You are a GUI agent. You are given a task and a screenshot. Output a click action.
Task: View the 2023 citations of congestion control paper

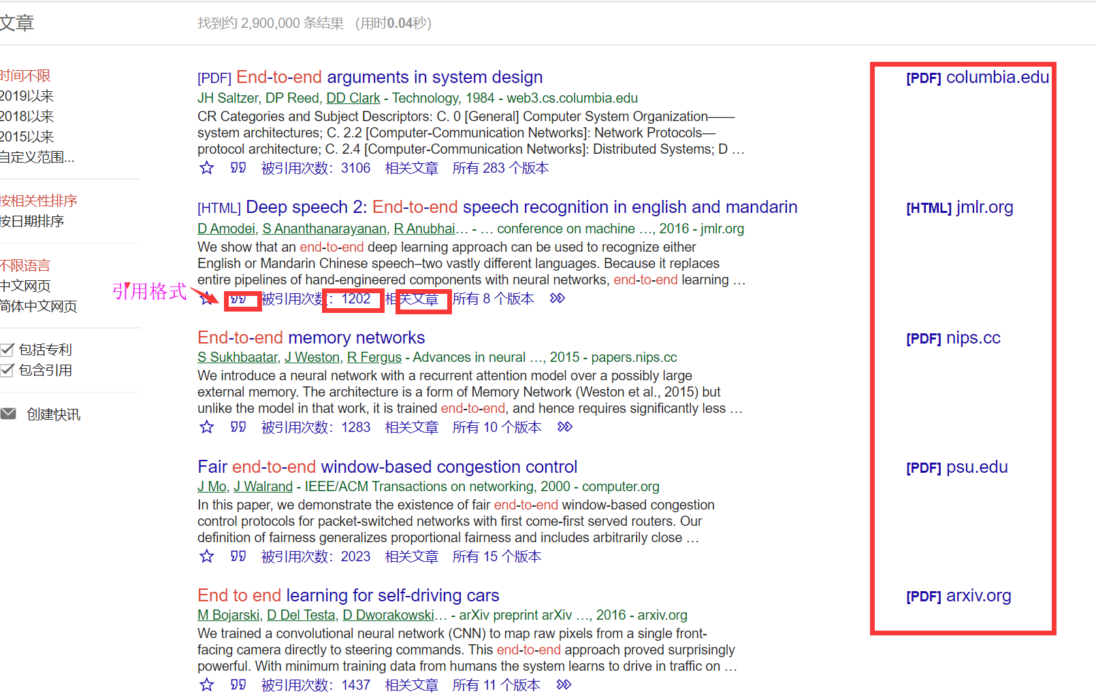(x=316, y=556)
